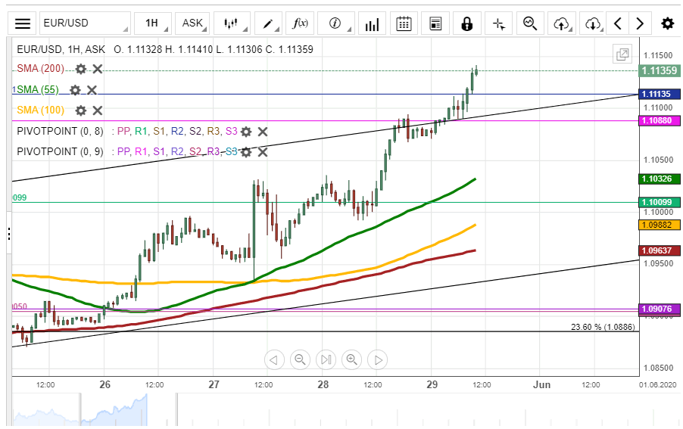Click the scroll right arrow below chart
Image resolution: width=683 pixels, height=429 pixels.
[379, 359]
